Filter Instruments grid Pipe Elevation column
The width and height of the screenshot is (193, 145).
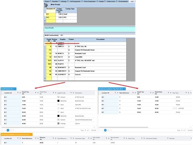[x=124, y=138]
